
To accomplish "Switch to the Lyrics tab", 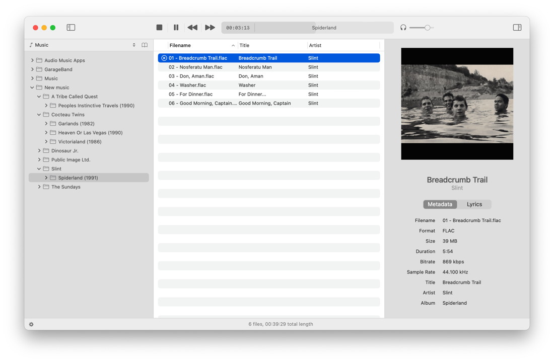I will pos(474,204).
